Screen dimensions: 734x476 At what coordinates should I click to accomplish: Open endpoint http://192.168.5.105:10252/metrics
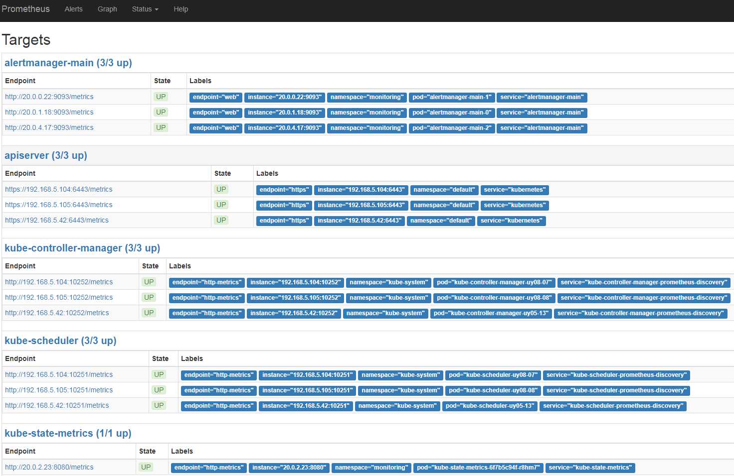(x=59, y=297)
